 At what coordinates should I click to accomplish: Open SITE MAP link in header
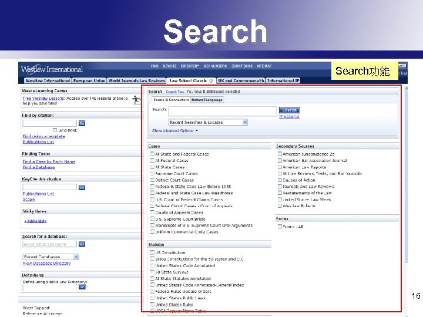pyautogui.click(x=264, y=66)
